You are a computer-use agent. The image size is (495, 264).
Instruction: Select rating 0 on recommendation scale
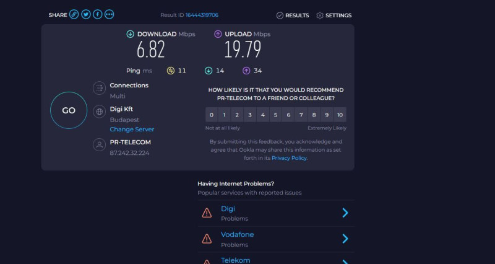point(212,115)
